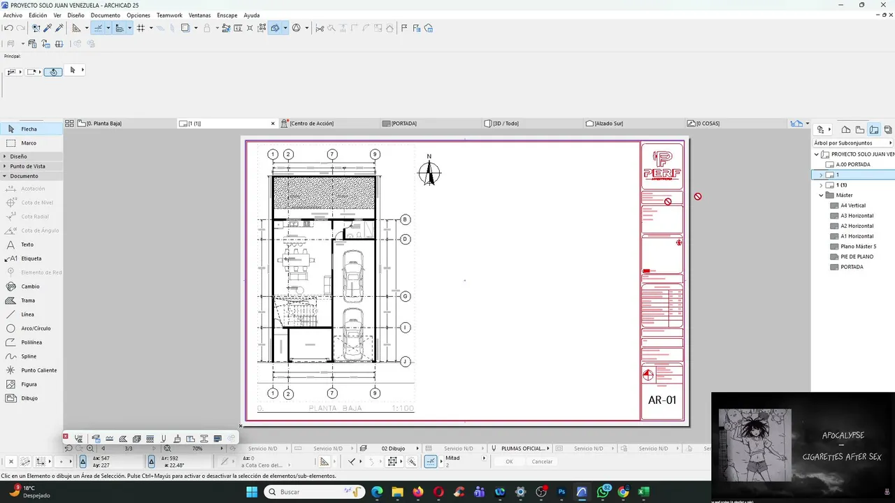
Task: Open the Edición menu
Action: pyautogui.click(x=38, y=15)
